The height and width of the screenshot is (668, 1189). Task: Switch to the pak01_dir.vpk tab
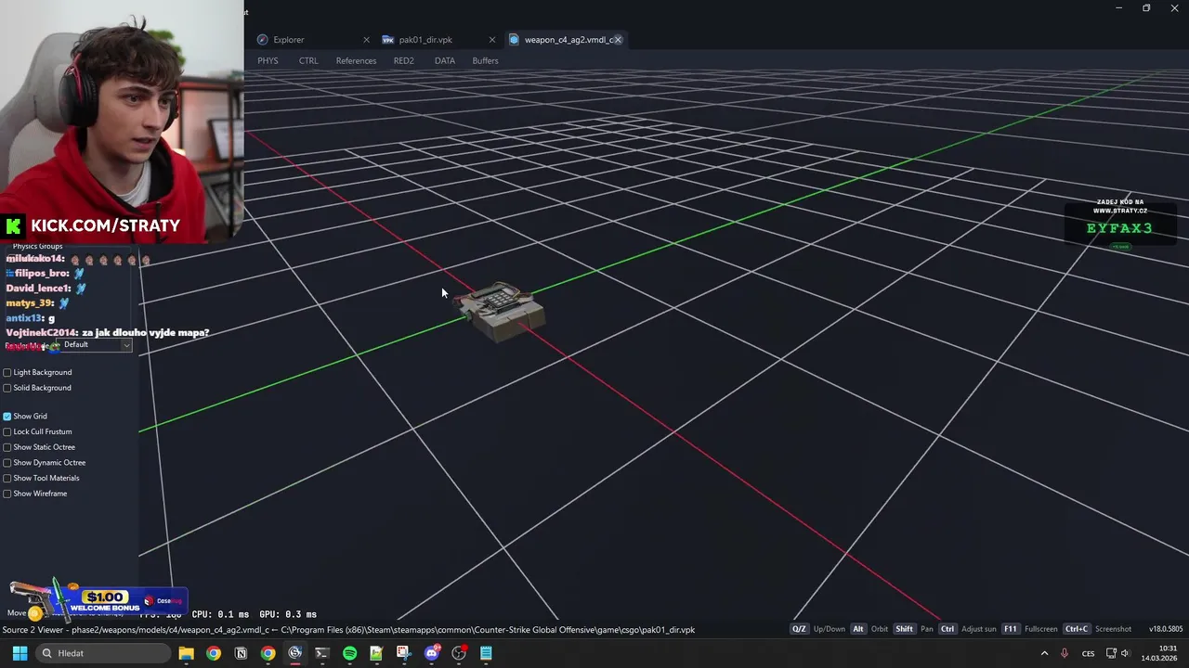tap(438, 40)
